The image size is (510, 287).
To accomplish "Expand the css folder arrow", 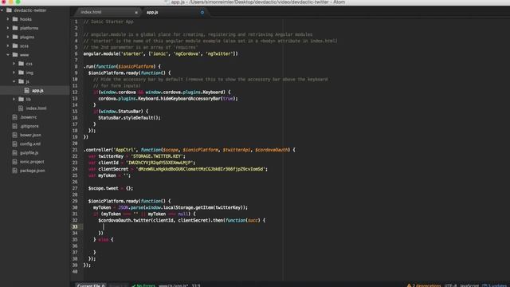I will (x=14, y=64).
